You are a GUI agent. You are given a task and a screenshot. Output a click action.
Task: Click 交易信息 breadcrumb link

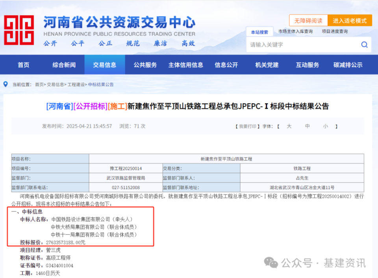click(56, 84)
